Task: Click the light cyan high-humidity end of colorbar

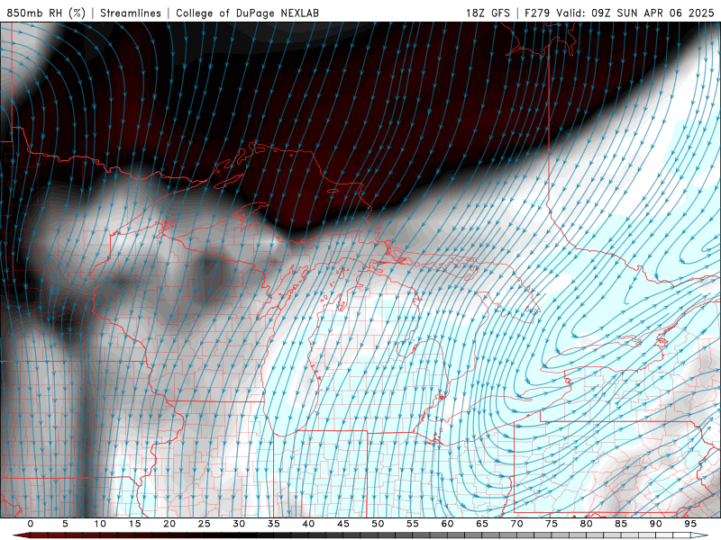Action: [x=699, y=535]
